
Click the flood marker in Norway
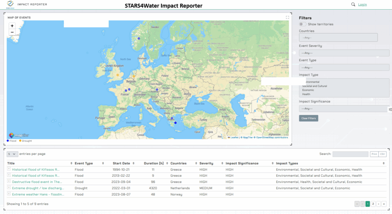(x=139, y=38)
